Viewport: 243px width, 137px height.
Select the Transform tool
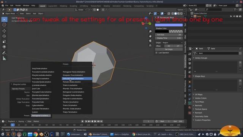coord(4,47)
